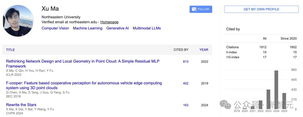Select the Machine Learning interest tag
The height and width of the screenshot is (117, 303).
coord(88,28)
